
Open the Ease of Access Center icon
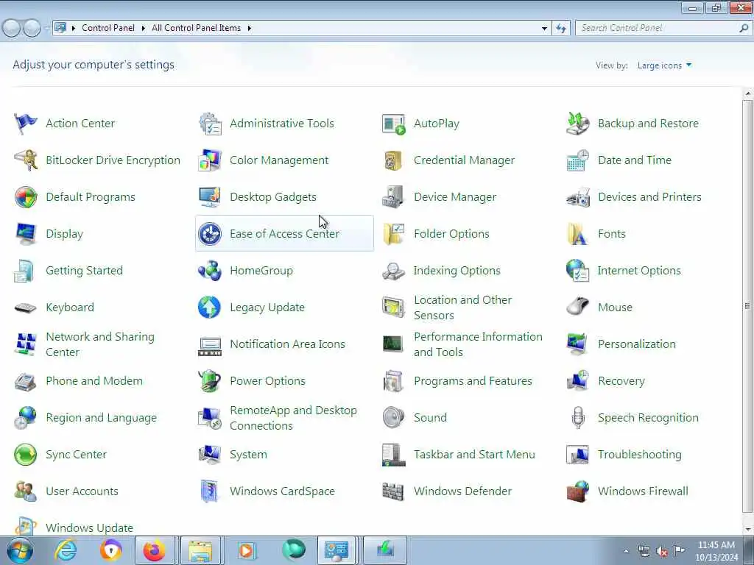[210, 234]
